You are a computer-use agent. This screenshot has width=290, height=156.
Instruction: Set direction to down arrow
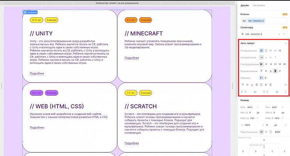[266, 57]
